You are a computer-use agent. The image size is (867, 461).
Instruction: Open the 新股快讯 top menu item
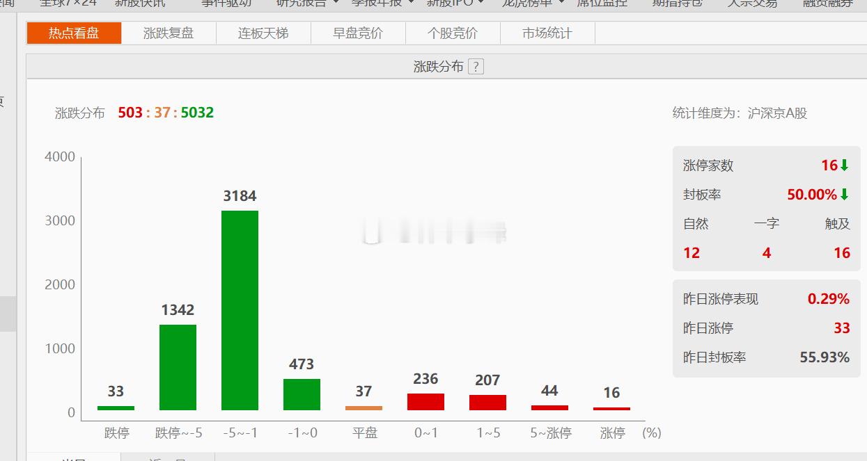point(140,3)
